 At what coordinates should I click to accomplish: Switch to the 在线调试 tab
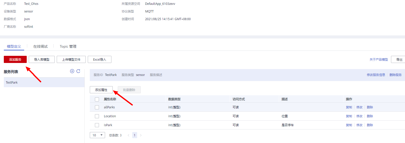point(40,46)
